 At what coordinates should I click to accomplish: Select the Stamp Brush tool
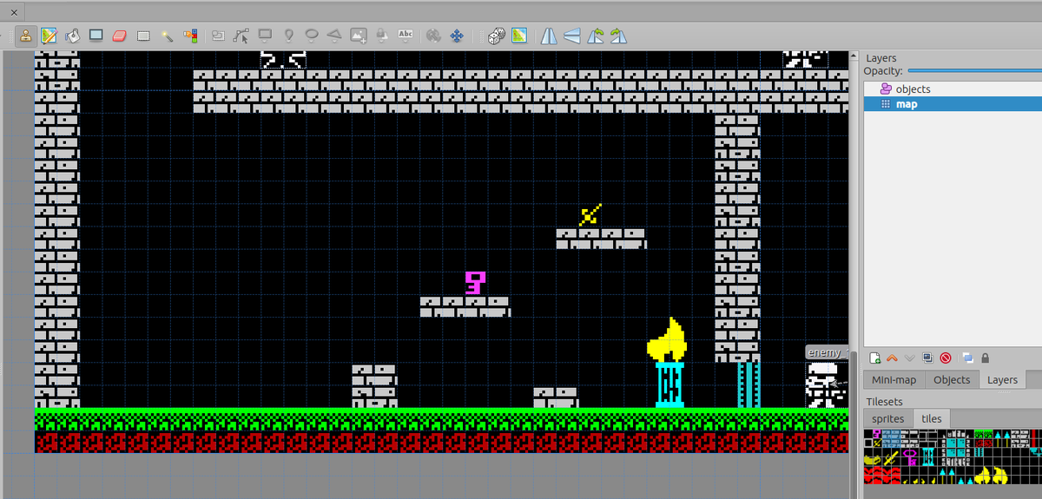pyautogui.click(x=25, y=36)
